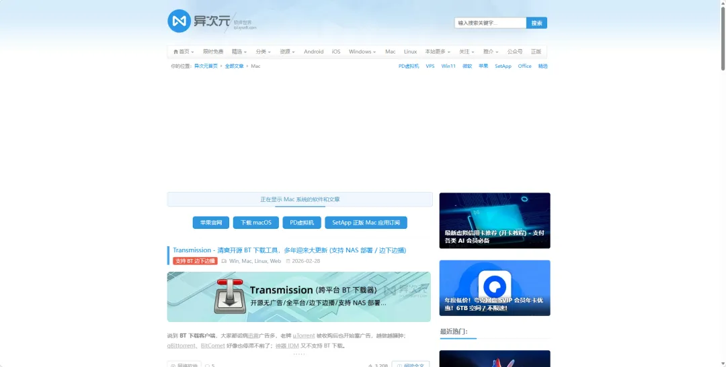This screenshot has height=367, width=726.
Task: Expand the 关注 dropdown menu
Action: point(467,52)
